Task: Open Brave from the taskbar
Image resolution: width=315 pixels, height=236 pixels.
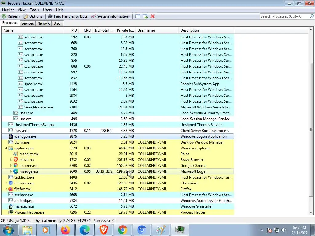Action: coord(104,230)
